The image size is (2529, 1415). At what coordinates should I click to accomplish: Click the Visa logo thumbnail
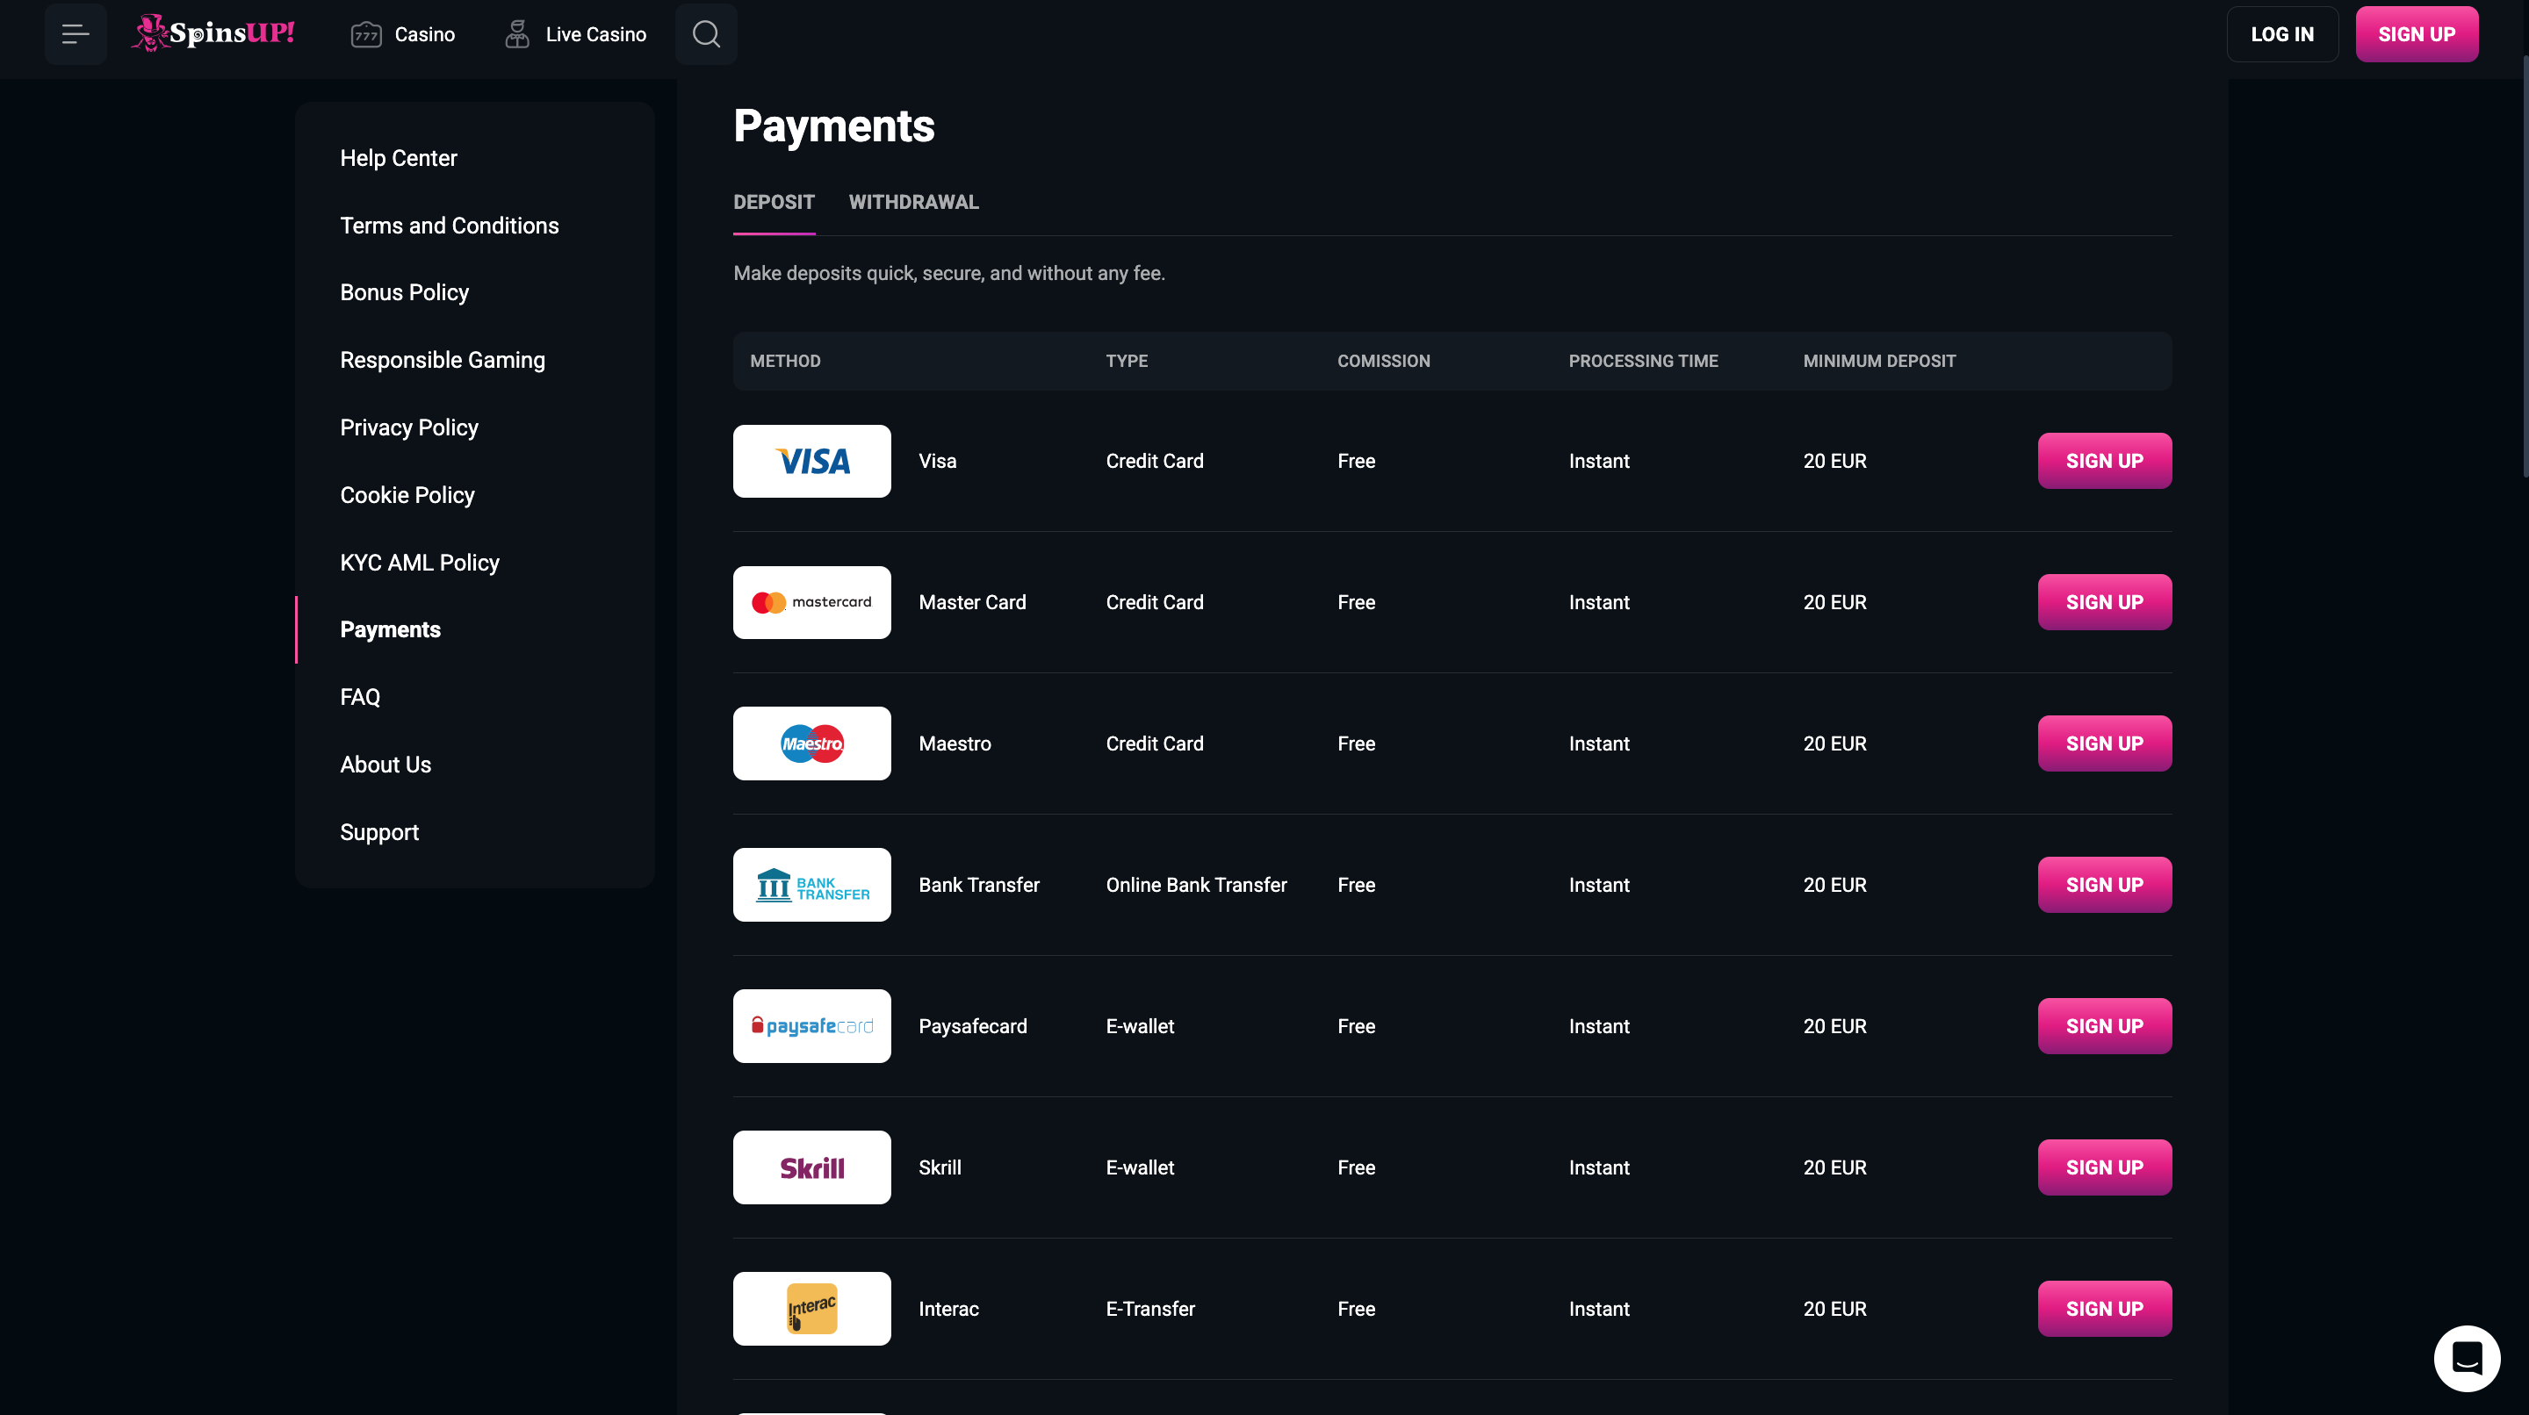pyautogui.click(x=812, y=461)
